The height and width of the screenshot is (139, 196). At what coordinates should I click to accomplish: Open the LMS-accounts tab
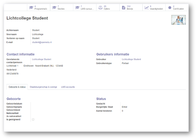tap(68, 87)
